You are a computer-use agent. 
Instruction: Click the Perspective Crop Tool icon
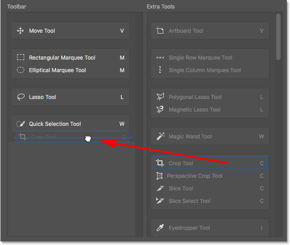tap(159, 176)
